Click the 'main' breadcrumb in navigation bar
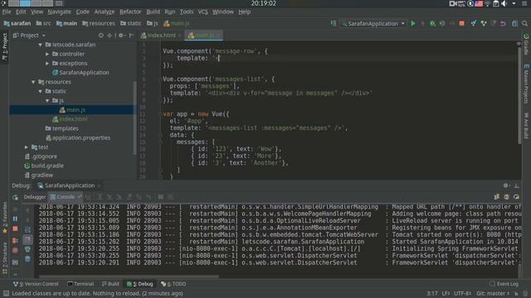 click(66, 23)
